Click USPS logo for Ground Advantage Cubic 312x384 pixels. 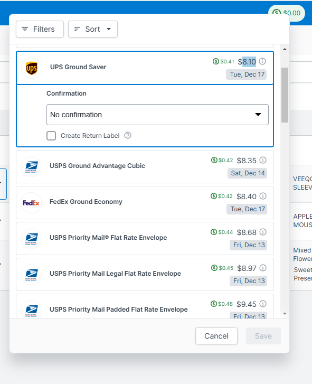[31, 167]
